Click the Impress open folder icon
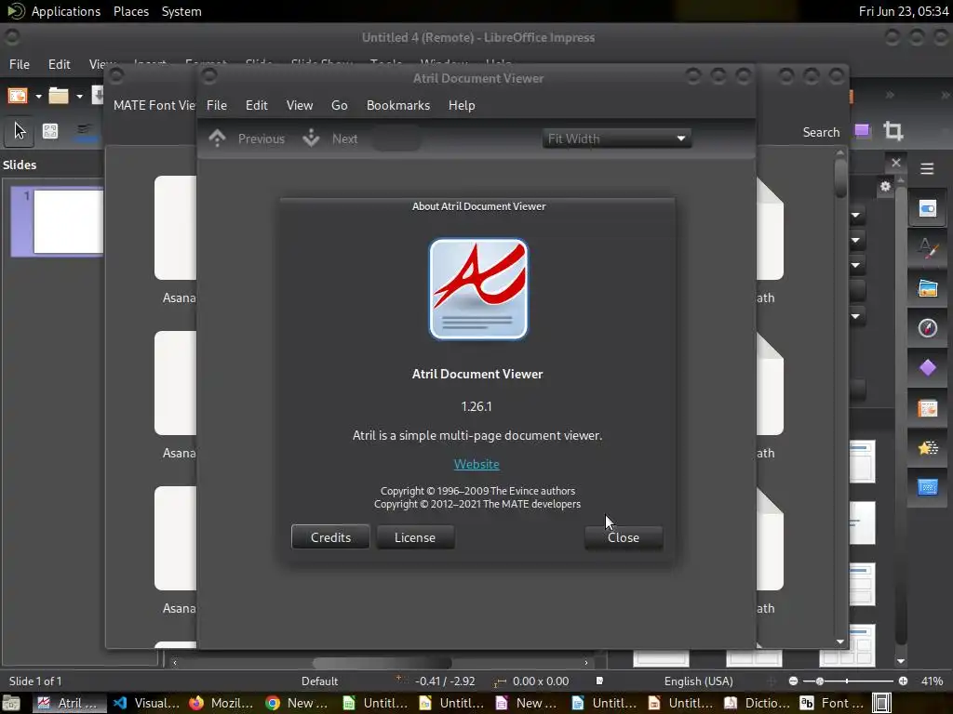This screenshot has width=953, height=714. point(59,96)
